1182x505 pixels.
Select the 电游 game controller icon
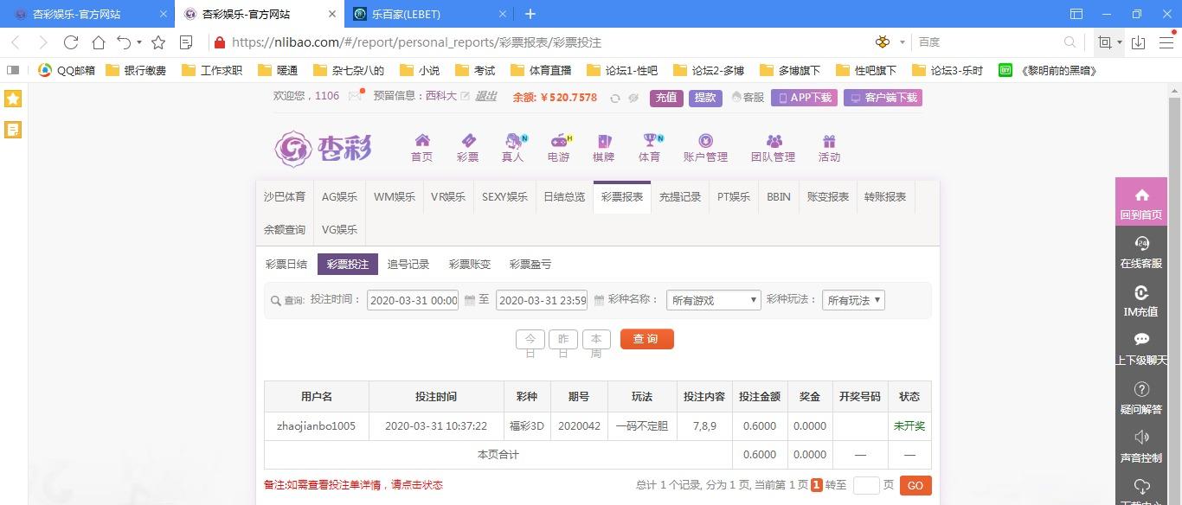[559, 141]
